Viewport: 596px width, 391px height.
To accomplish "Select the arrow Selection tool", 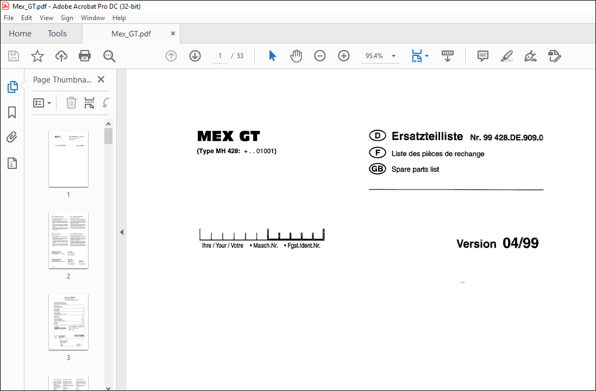I will click(x=272, y=56).
